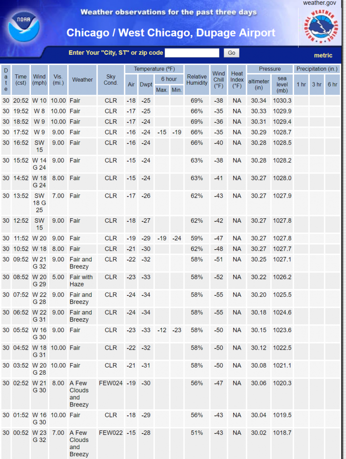This screenshot has height=459, width=346.
Task: Focus the City, ST or zip code field
Action: 192,53
